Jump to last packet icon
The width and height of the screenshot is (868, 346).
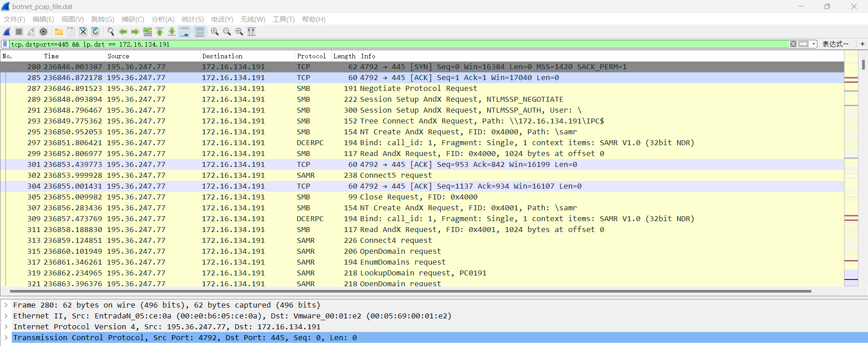pyautogui.click(x=172, y=32)
